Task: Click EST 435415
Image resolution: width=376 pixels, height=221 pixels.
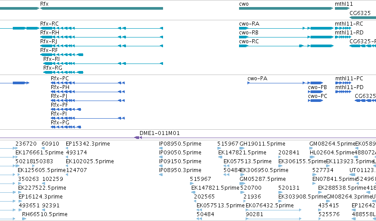Action: click(x=329, y=206)
